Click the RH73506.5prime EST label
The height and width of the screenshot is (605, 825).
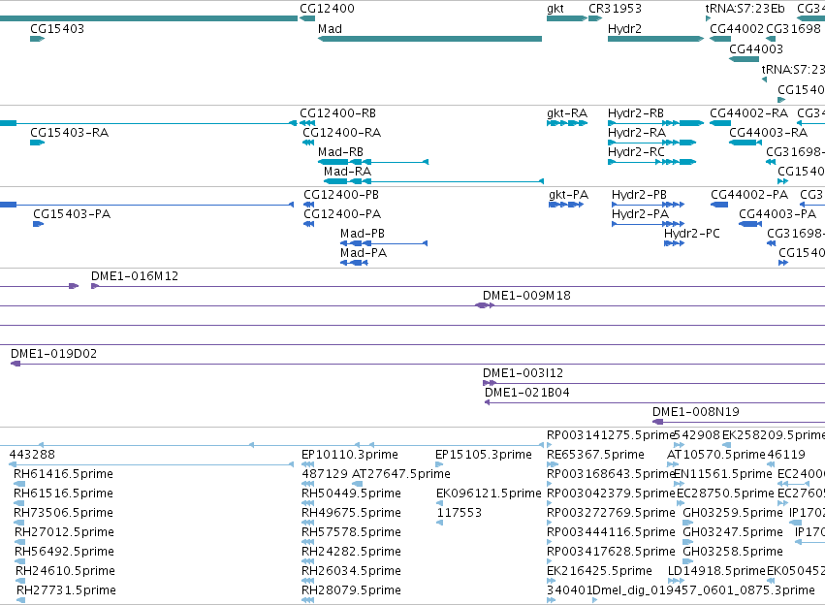click(63, 513)
